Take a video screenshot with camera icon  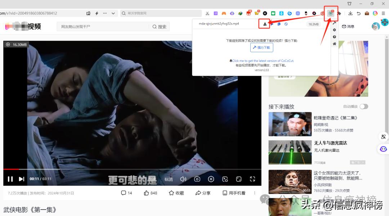pyautogui.click(x=197, y=179)
